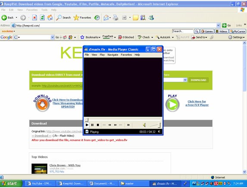Open the View menu in Media Player Classic
Image resolution: width=247 pixels, height=188 pixels.
pyautogui.click(x=94, y=55)
